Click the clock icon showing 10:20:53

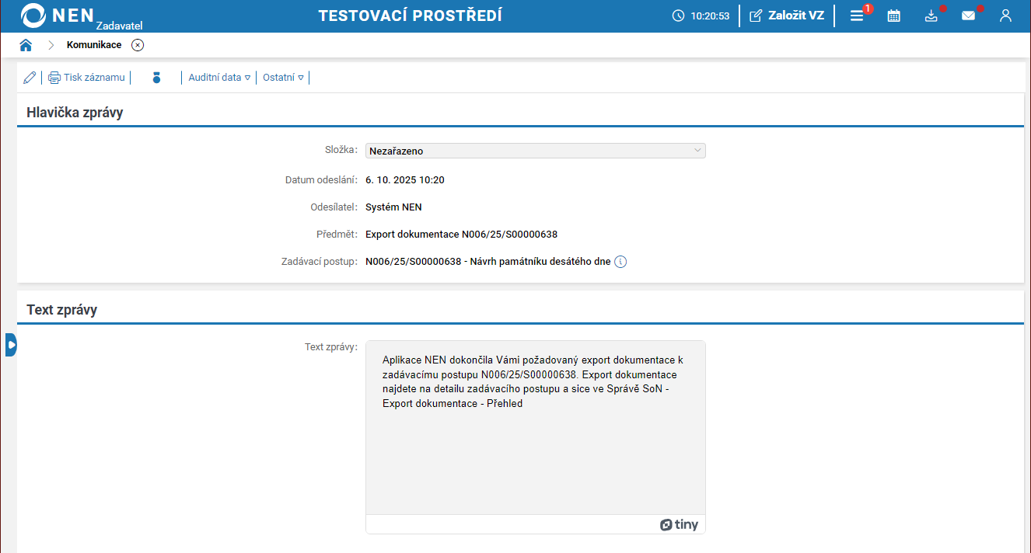(678, 16)
